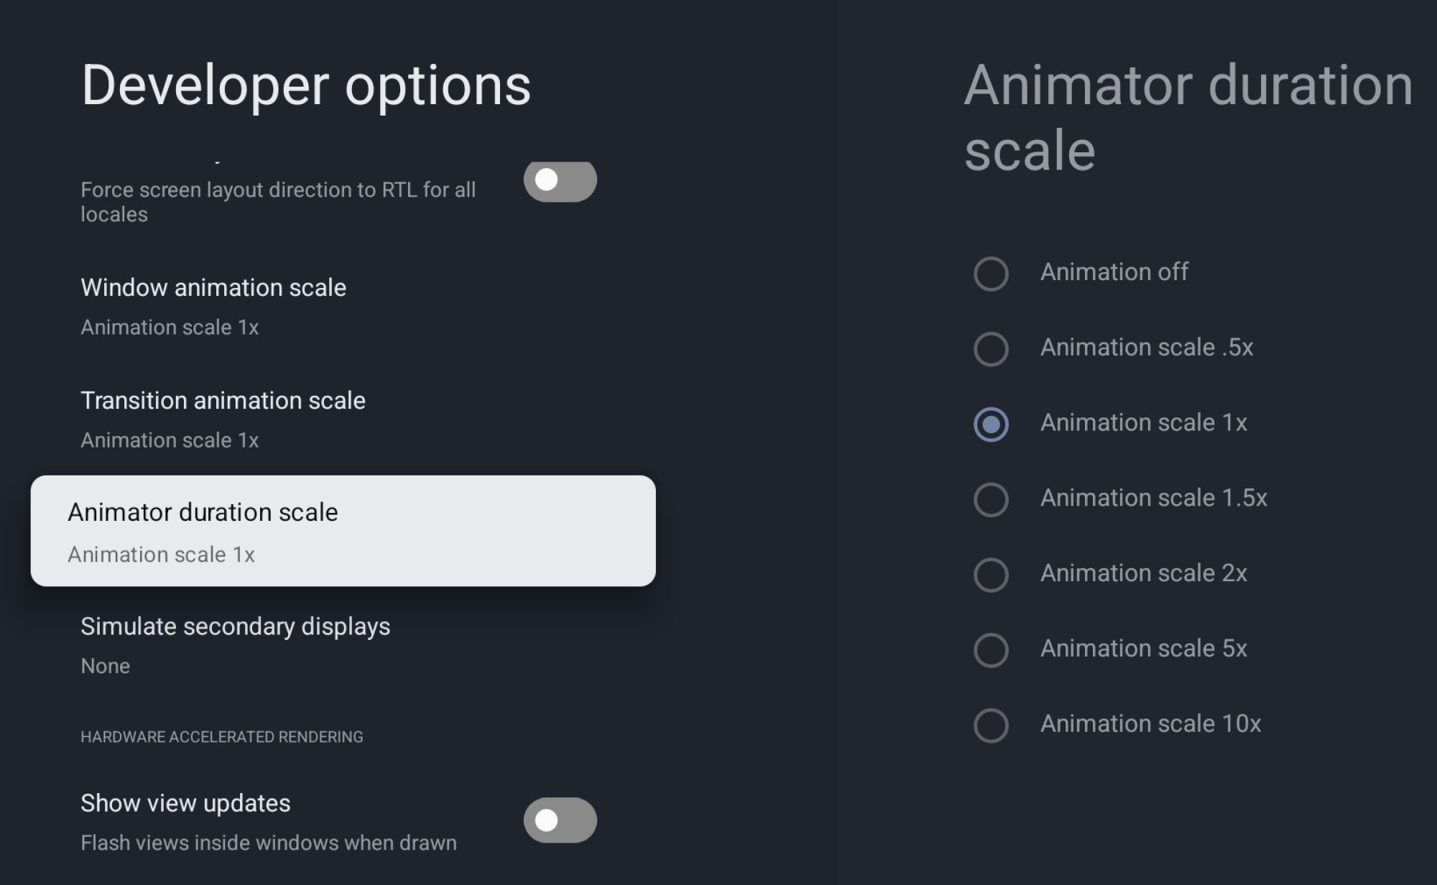Open the Window animation scale setting
1437x885 pixels.
[x=213, y=287]
